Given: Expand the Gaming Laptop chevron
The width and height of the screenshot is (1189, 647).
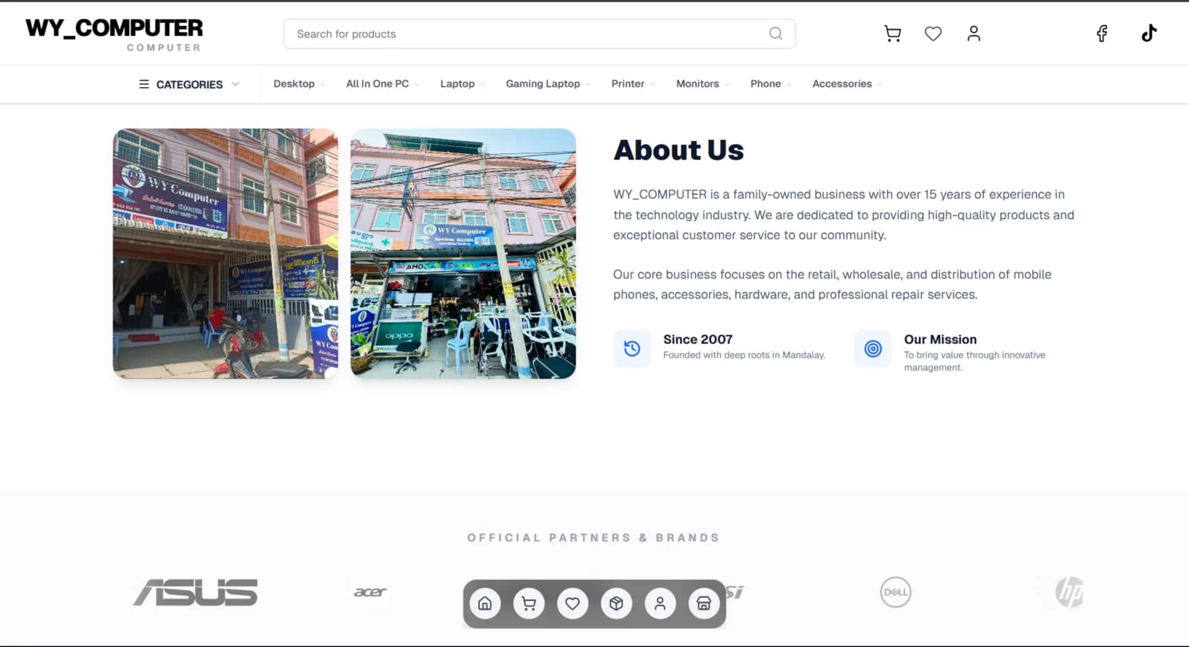Looking at the screenshot, I should point(588,84).
